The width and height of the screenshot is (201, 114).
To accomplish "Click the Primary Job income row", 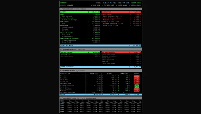I will coord(80,54).
